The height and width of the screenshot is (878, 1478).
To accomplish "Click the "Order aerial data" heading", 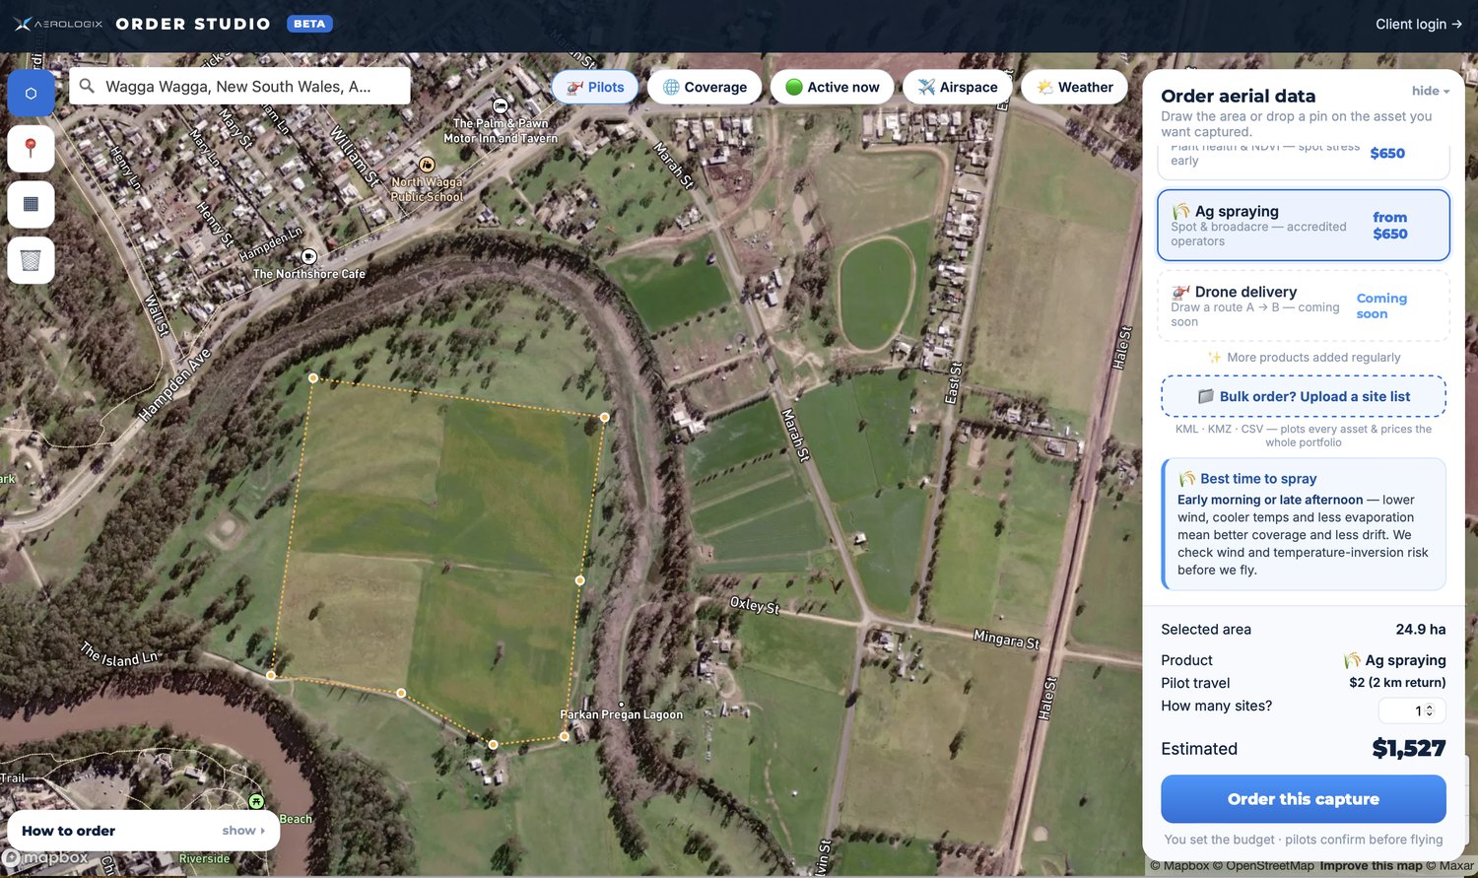I will (x=1239, y=96).
